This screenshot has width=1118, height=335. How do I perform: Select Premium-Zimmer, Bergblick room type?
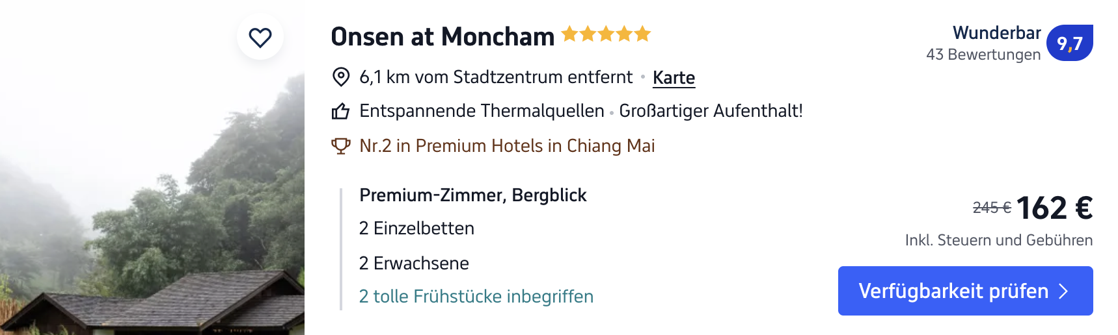(472, 195)
